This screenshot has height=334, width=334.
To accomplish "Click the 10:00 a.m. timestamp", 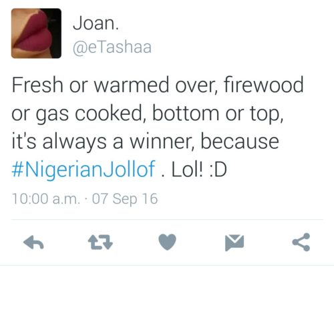I will click(46, 198).
